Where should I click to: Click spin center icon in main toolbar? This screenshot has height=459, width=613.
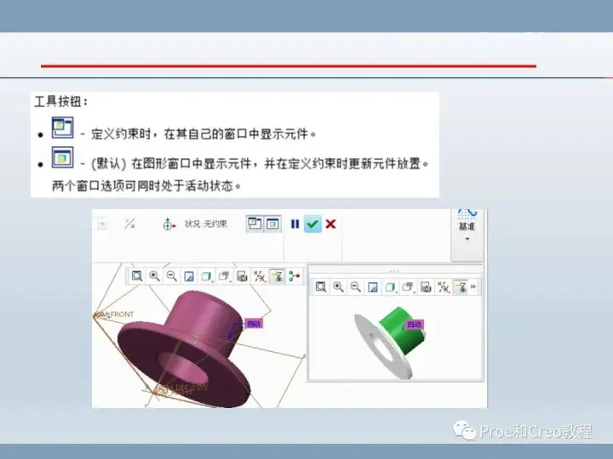(294, 276)
